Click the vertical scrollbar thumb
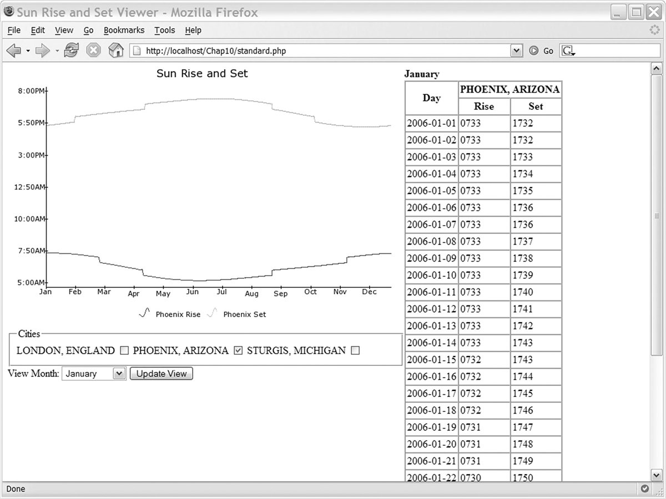Screen dimensions: 666x499 [x=657, y=216]
